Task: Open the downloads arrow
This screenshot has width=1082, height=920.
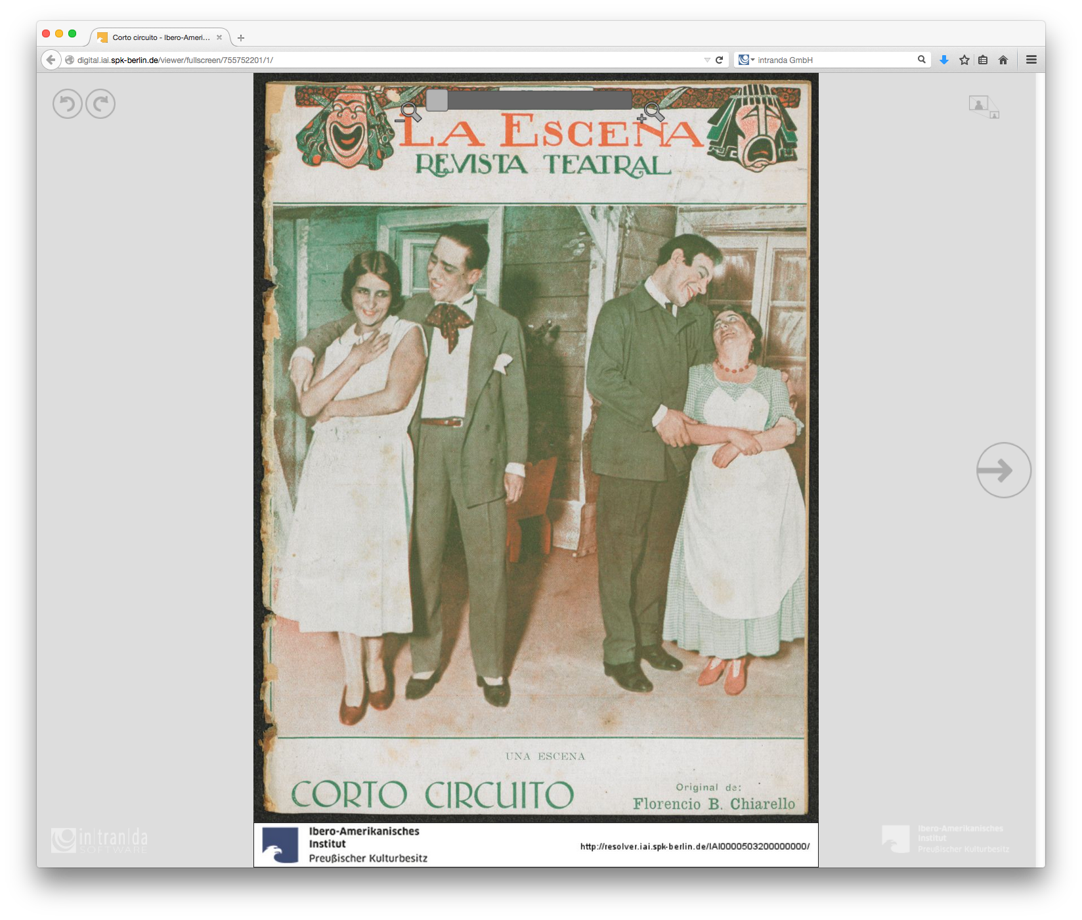Action: click(x=944, y=60)
